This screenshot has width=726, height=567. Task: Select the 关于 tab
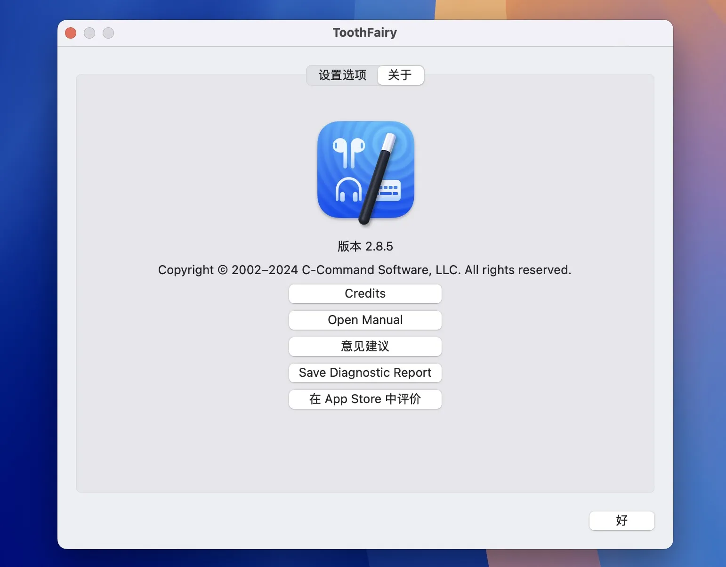[x=400, y=75]
